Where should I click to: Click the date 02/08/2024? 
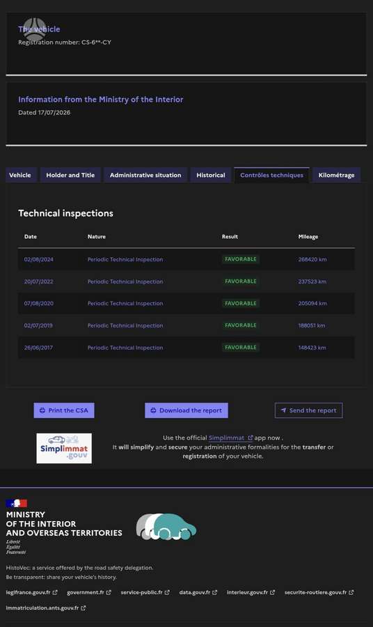[39, 260]
